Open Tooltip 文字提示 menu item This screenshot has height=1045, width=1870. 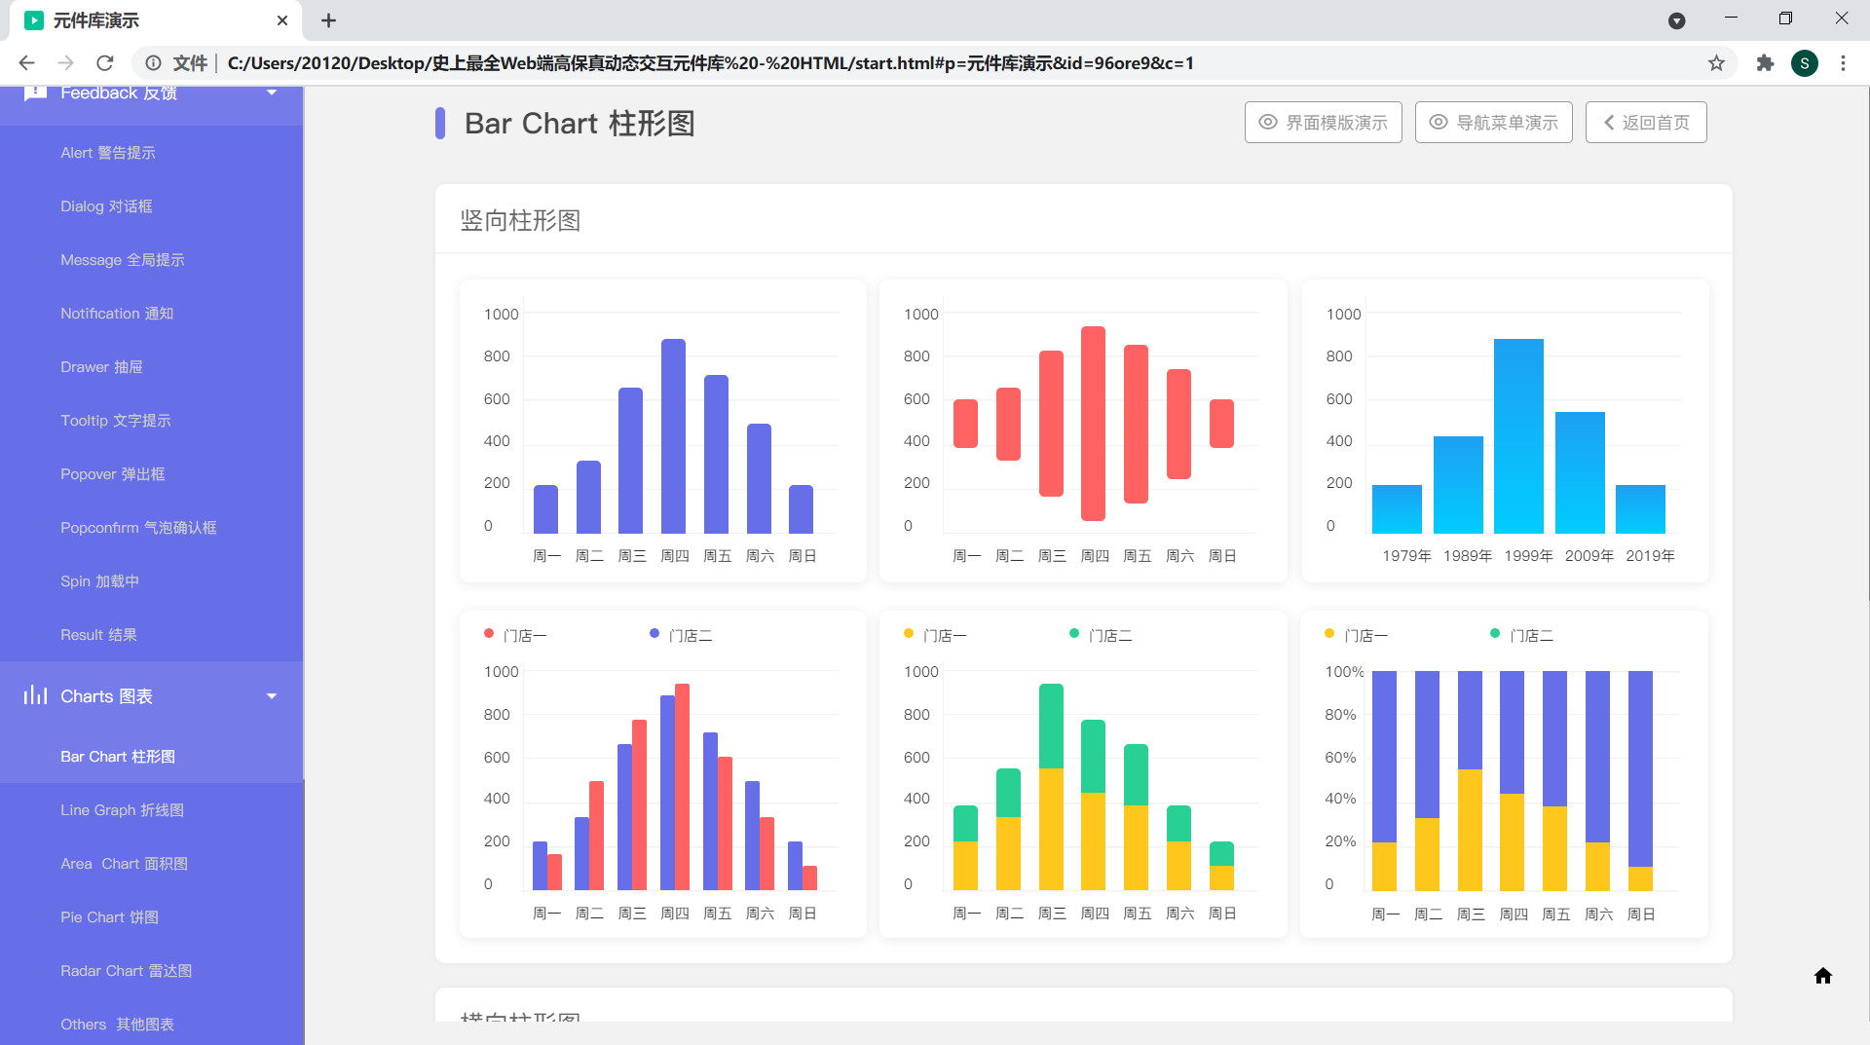116,421
